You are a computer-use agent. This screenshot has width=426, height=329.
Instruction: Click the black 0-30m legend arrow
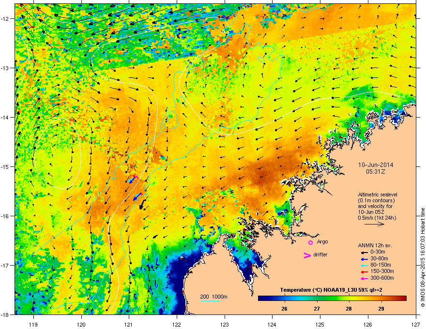(x=365, y=253)
